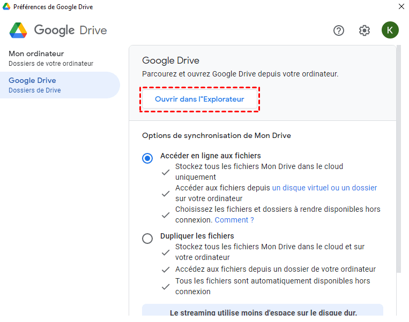The width and height of the screenshot is (409, 322).
Task: Follow the 'Comment ?' link
Action: tap(234, 220)
